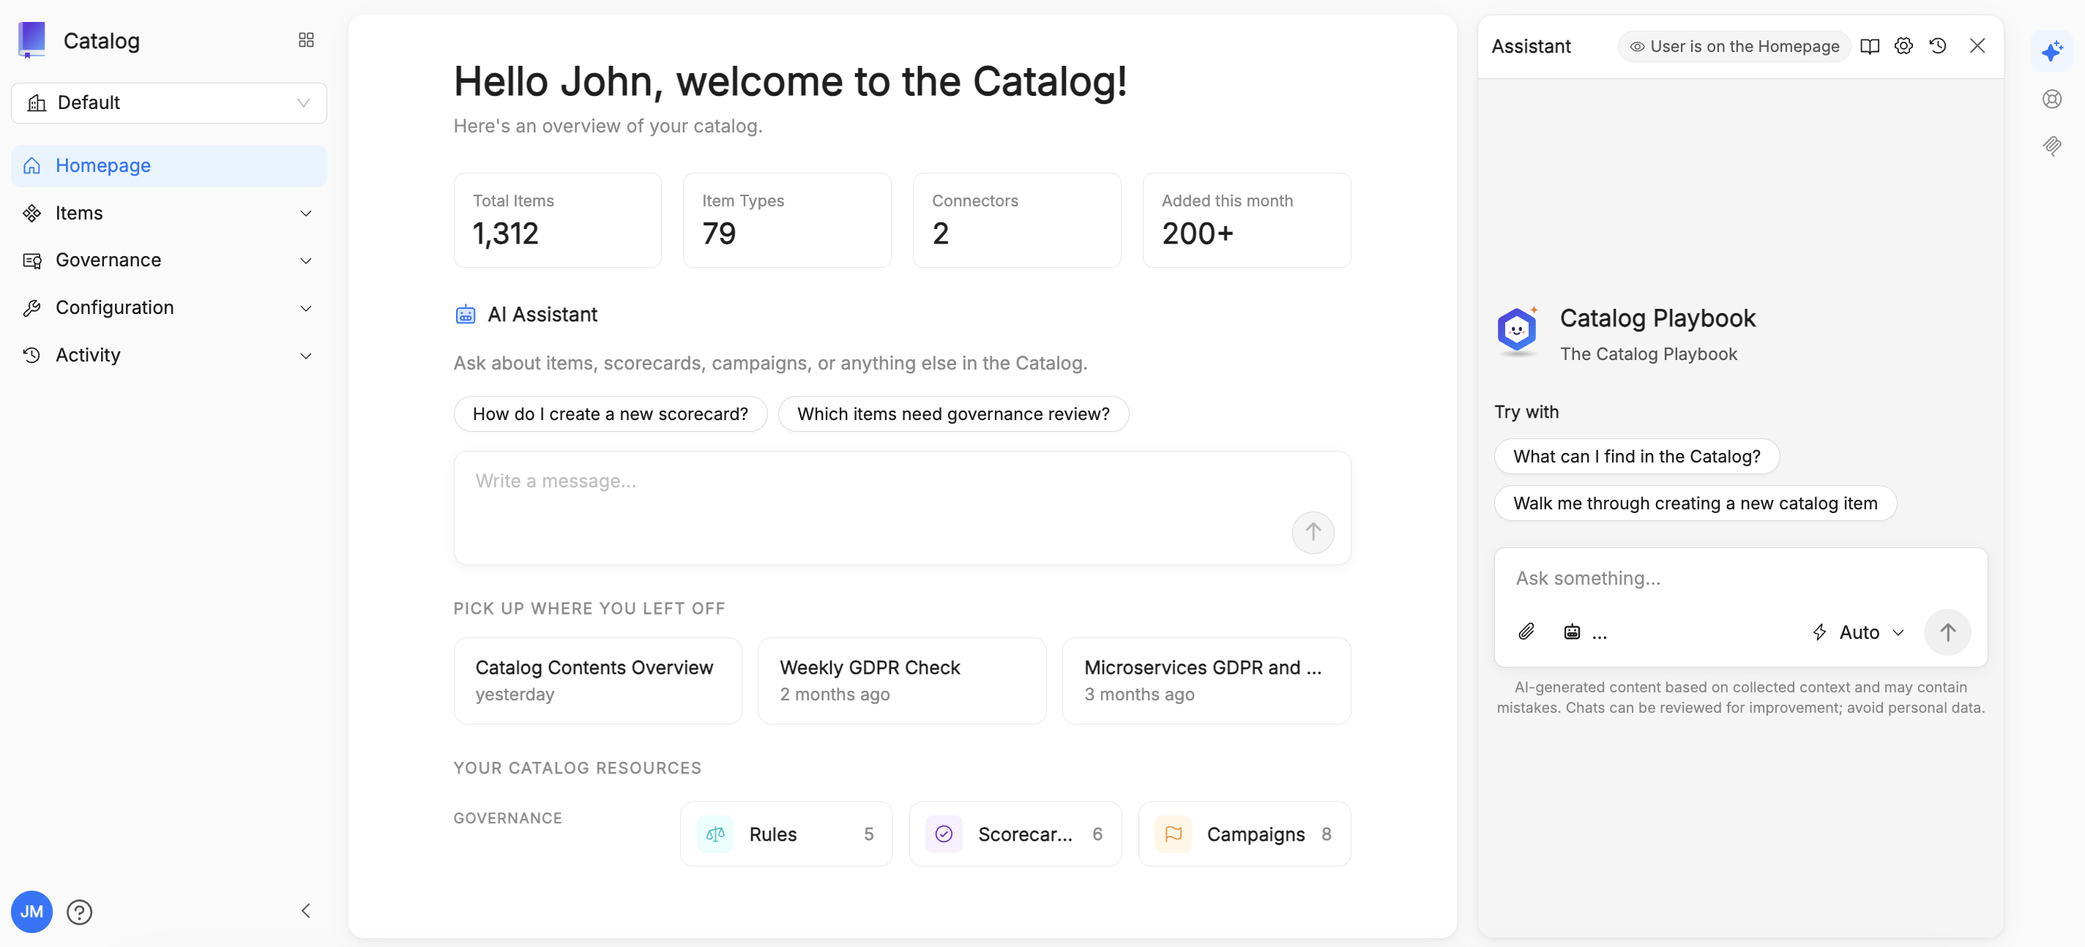Toggle the 'User is on the Homepage' context chip

[1734, 46]
